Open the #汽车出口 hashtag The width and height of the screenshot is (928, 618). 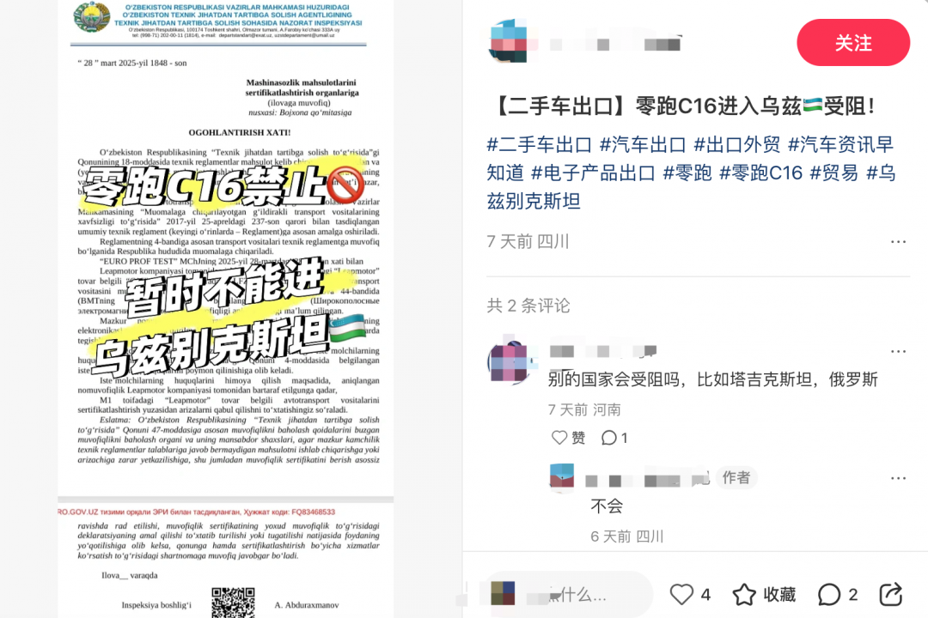tap(643, 144)
